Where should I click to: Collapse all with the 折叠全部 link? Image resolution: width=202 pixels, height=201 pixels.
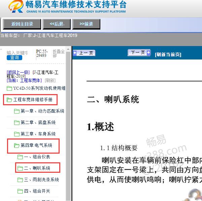click(x=59, y=53)
